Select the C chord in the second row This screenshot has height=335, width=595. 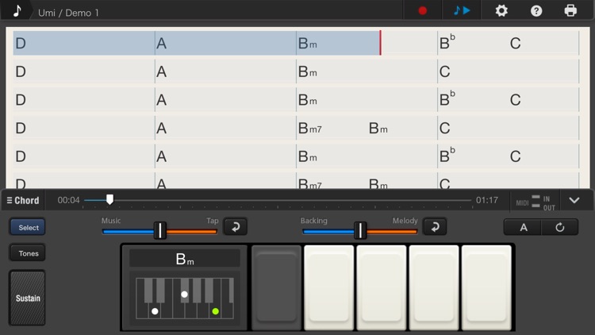(x=444, y=71)
